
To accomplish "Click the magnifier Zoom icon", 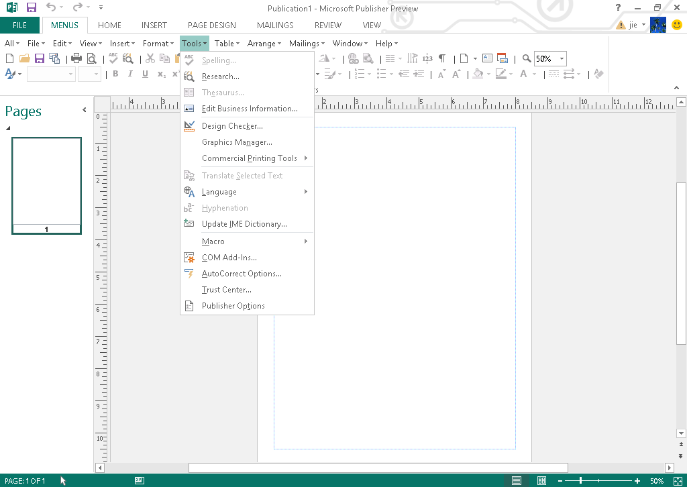I will (x=527, y=58).
